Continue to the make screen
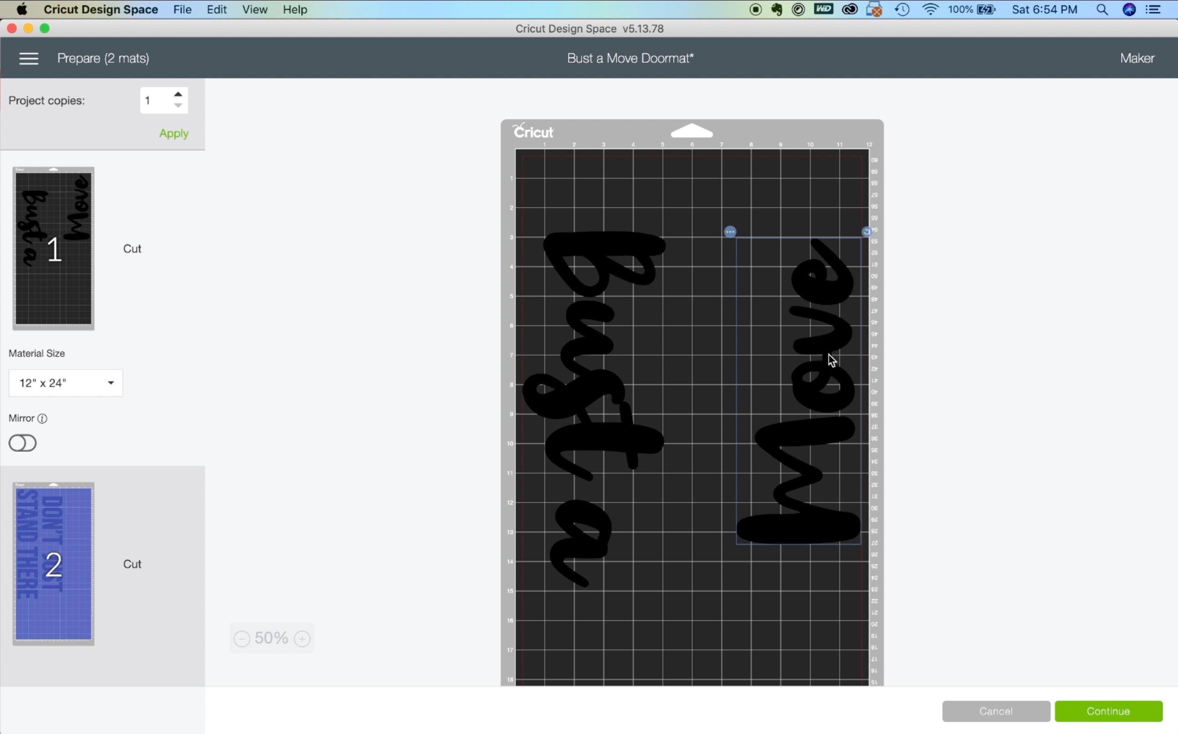 click(1108, 711)
